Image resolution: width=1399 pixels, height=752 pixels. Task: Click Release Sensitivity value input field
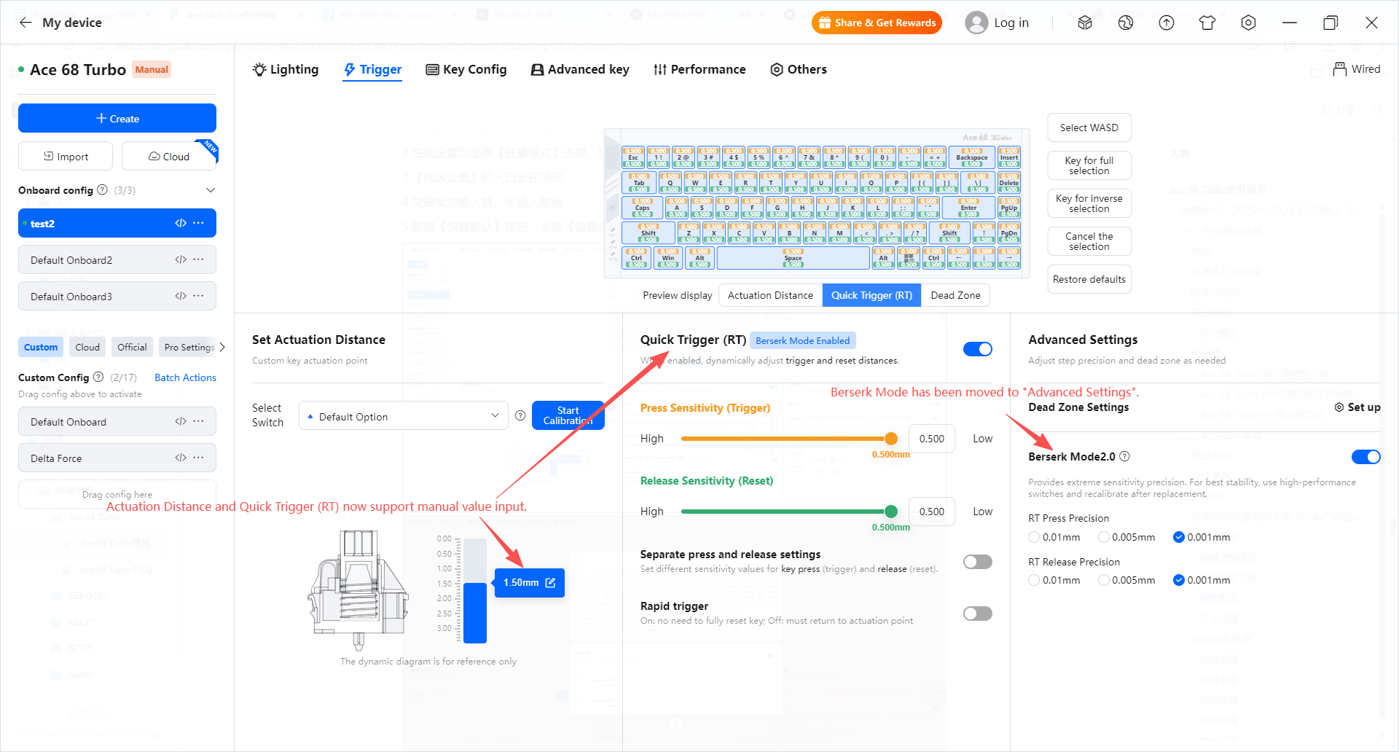932,512
